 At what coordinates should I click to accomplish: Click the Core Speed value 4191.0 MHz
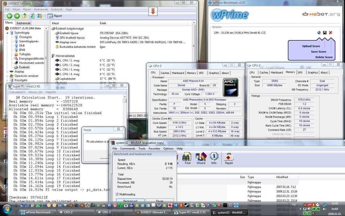[179, 123]
